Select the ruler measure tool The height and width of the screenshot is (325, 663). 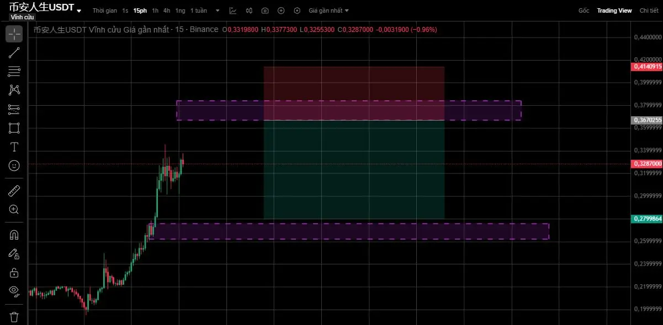pos(14,191)
